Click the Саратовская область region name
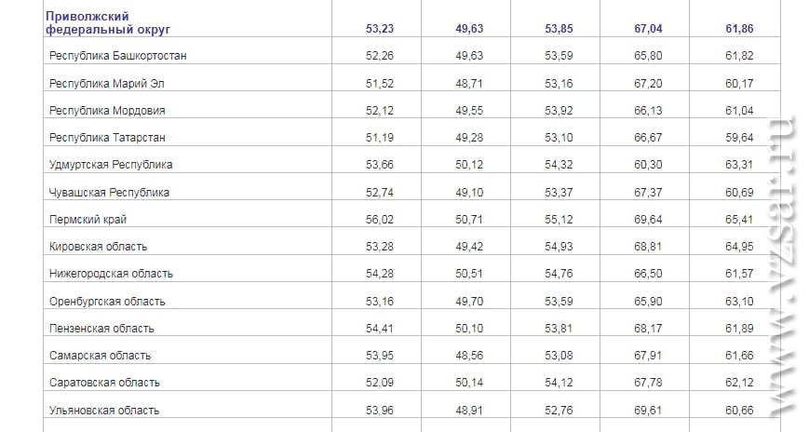The image size is (809, 432). pos(104,383)
